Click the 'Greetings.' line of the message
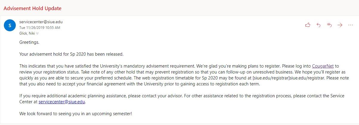Viewport: 359px width, 125px height. [29, 42]
